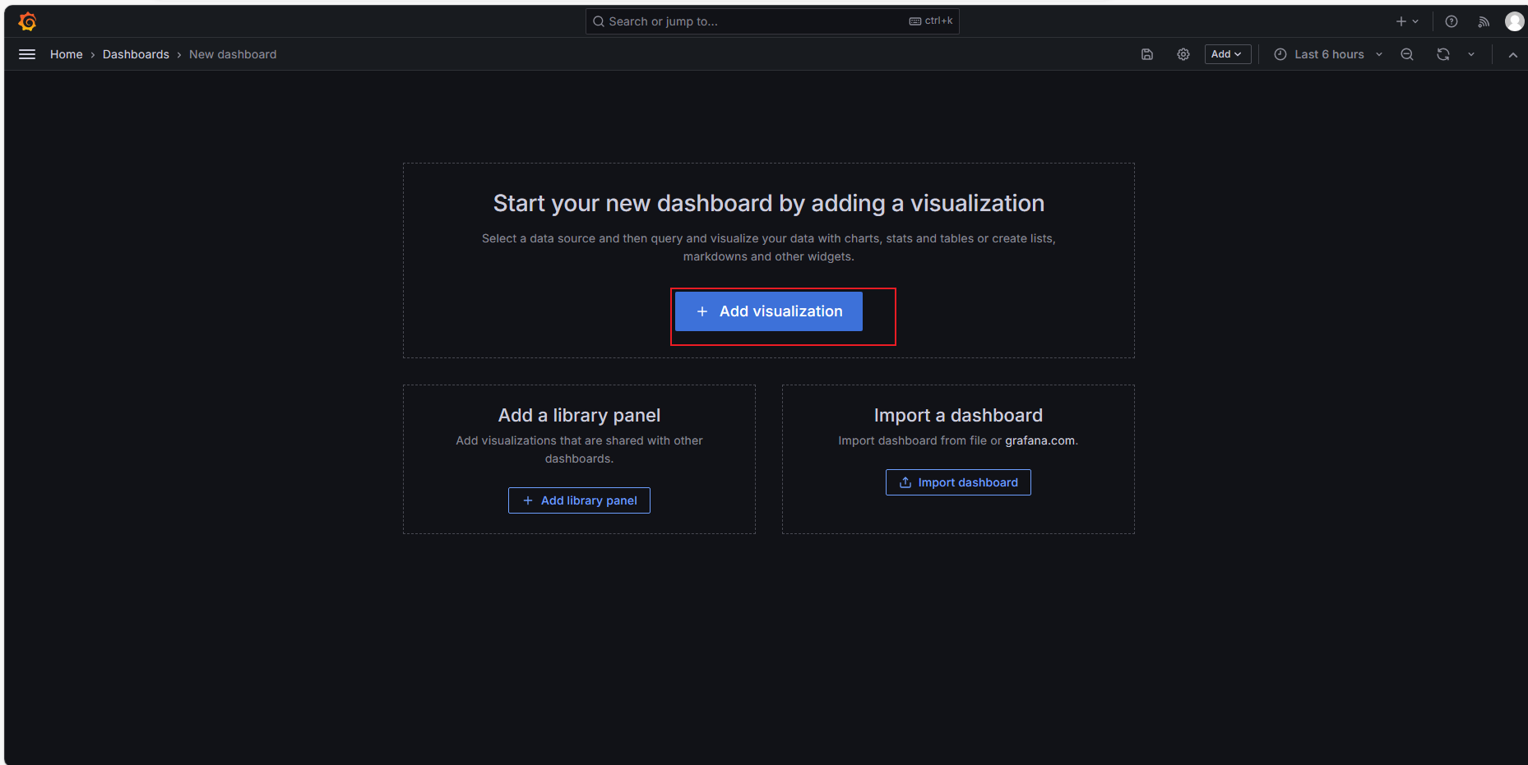Click the 'Start your new dashboard' heading
Image resolution: width=1528 pixels, height=765 pixels.
coord(769,204)
